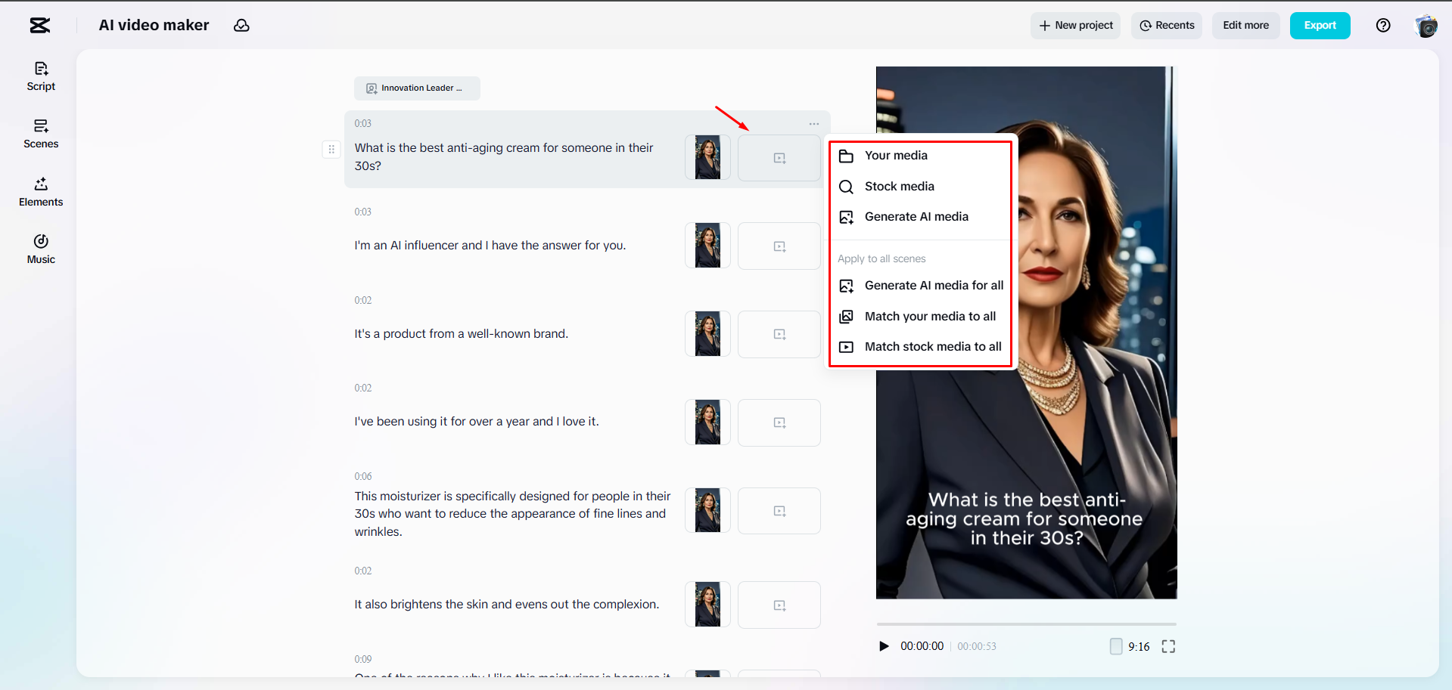Click the 0:09 scene duration label
This screenshot has width=1452, height=690.
pos(363,659)
